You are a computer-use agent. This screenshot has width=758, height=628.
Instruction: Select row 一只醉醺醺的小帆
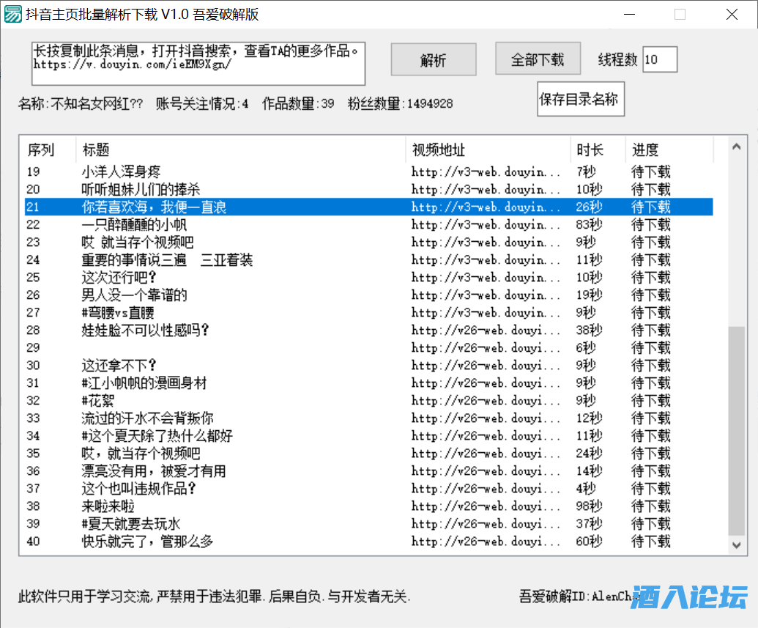pyautogui.click(x=369, y=224)
